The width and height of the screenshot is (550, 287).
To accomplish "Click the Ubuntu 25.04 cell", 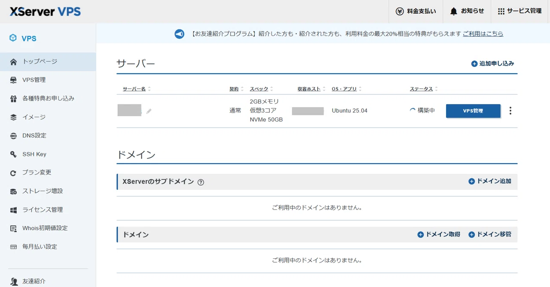I will pyautogui.click(x=350, y=111).
